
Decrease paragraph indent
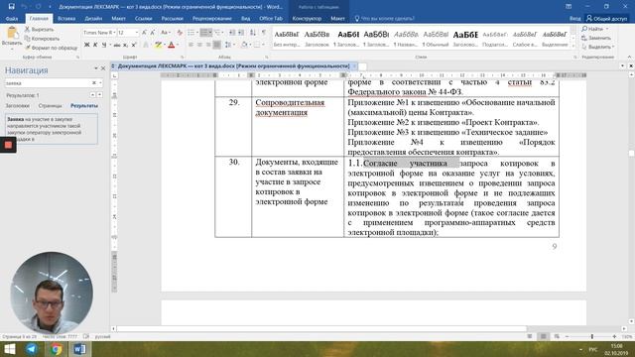click(232, 33)
